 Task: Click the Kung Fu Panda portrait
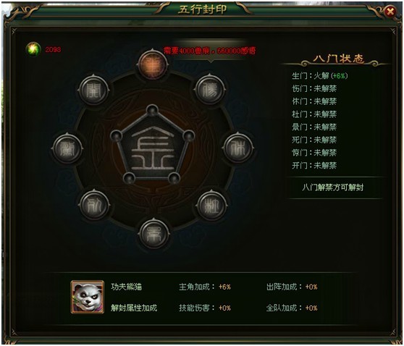pos(88,297)
